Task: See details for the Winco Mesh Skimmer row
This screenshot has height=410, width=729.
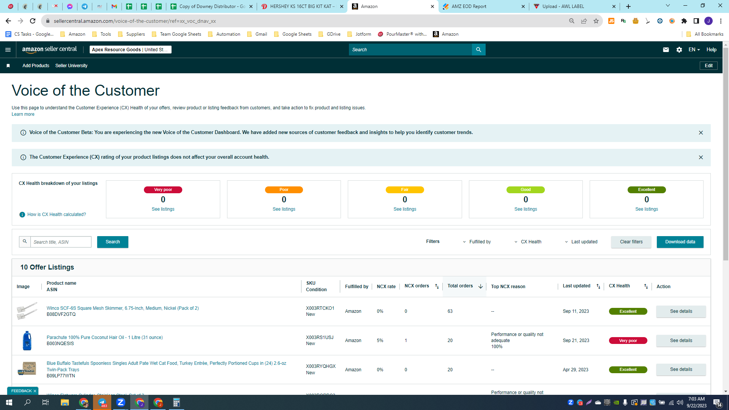Action: (x=681, y=311)
